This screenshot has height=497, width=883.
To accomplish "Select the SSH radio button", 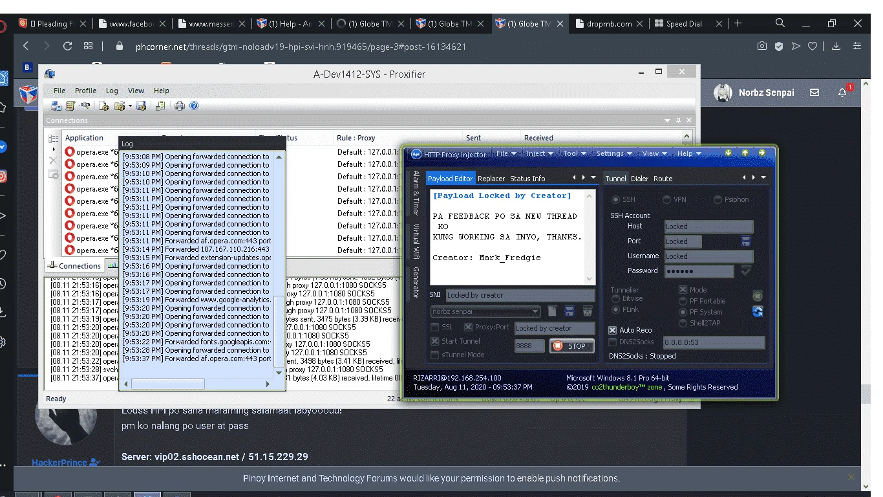I will click(615, 199).
